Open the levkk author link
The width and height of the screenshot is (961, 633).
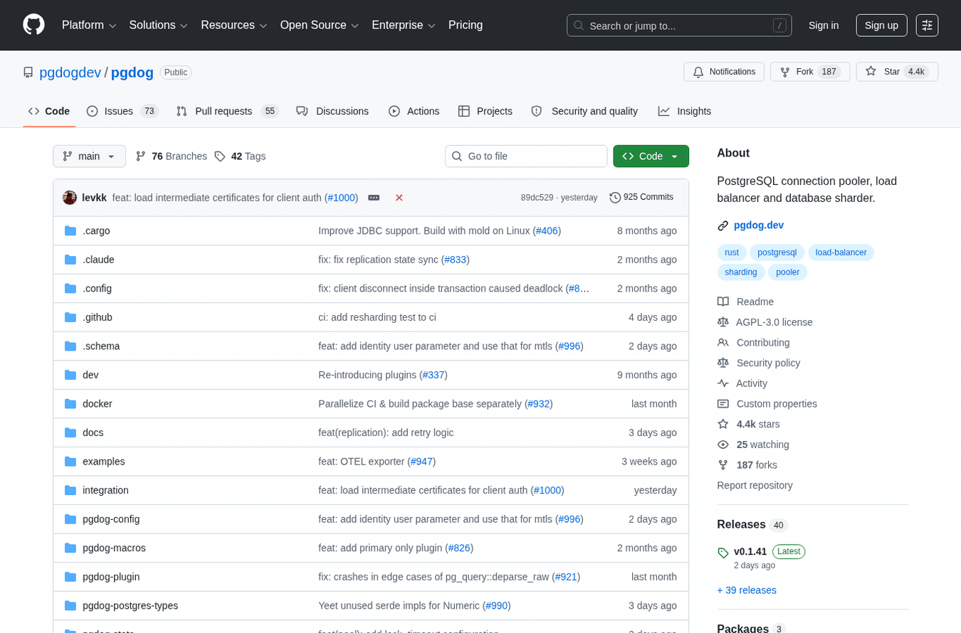(94, 198)
